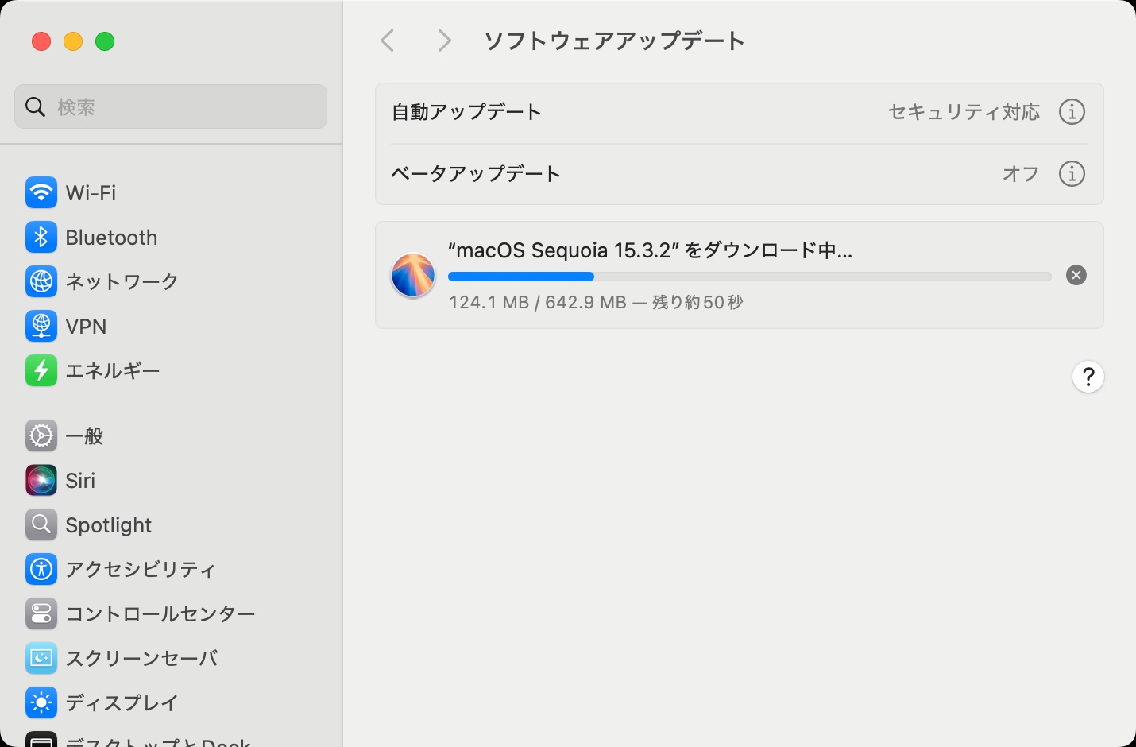Choose the VPN icon in sidebar
Image resolution: width=1136 pixels, height=747 pixels.
pos(41,326)
